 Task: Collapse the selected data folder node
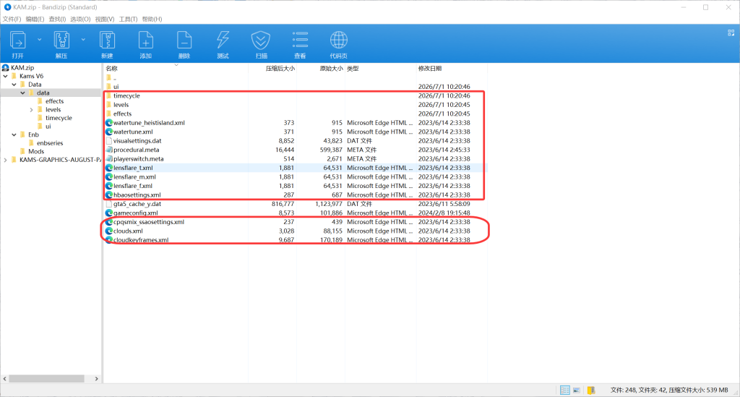pos(22,93)
